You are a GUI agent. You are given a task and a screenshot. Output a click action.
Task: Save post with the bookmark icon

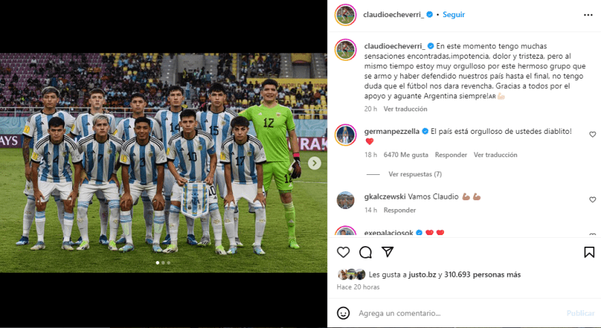589,252
